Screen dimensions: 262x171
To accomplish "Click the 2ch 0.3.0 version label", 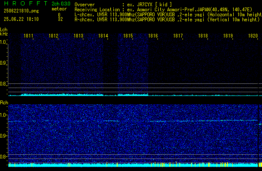I will pos(61,4).
